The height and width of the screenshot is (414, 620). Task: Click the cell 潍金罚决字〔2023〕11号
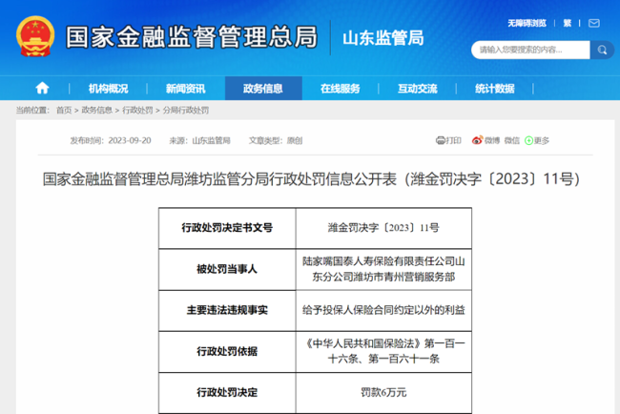383,228
